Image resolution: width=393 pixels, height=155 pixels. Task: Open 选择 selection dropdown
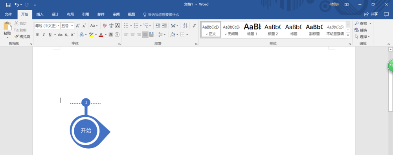[x=362, y=37]
